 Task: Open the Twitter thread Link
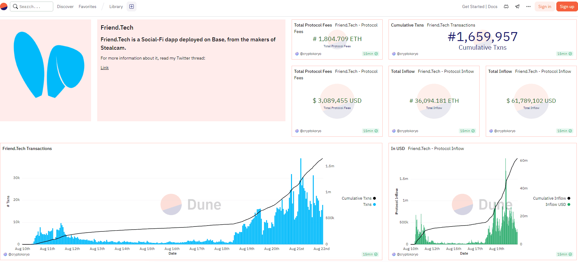pos(105,68)
